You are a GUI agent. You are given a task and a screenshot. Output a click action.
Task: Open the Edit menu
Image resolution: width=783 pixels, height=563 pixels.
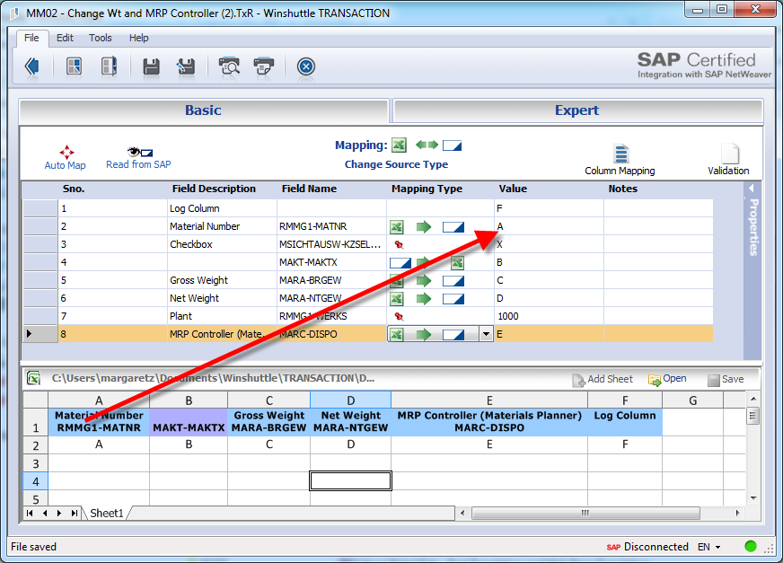tap(65, 38)
